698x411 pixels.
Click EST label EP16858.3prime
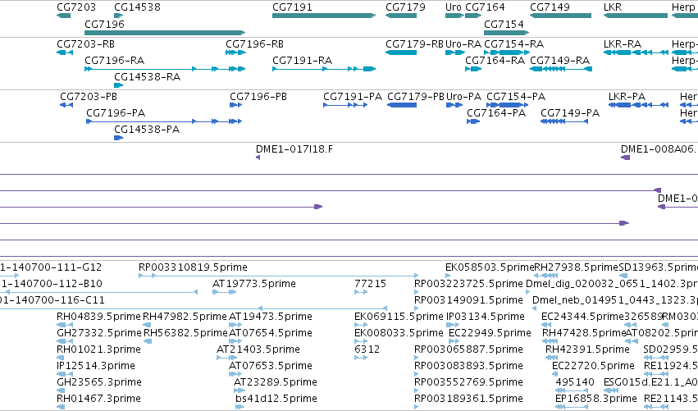[596, 399]
